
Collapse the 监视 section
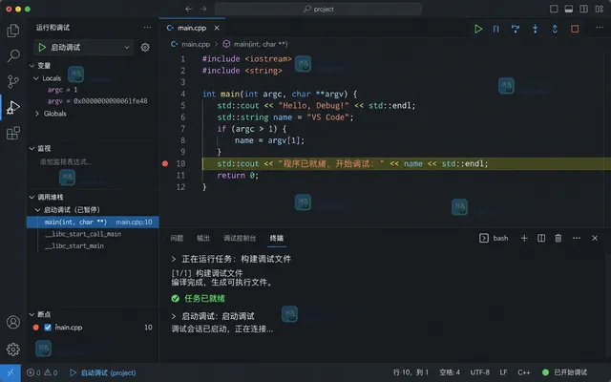coord(32,148)
